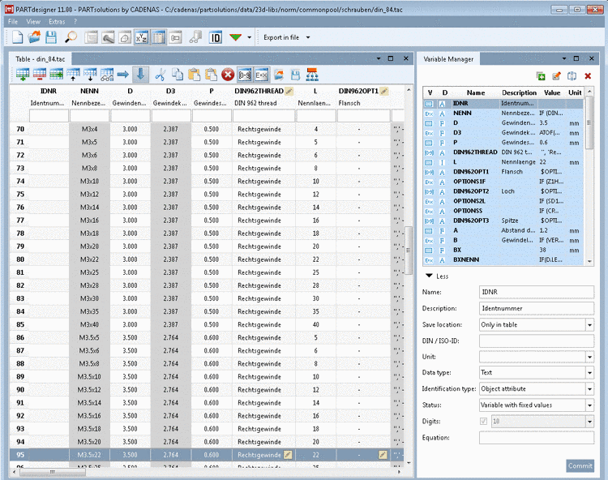The width and height of the screenshot is (608, 480).
Task: Click the Description input field
Action: tap(536, 308)
